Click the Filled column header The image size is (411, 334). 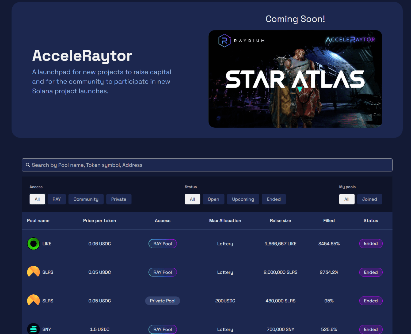(329, 221)
